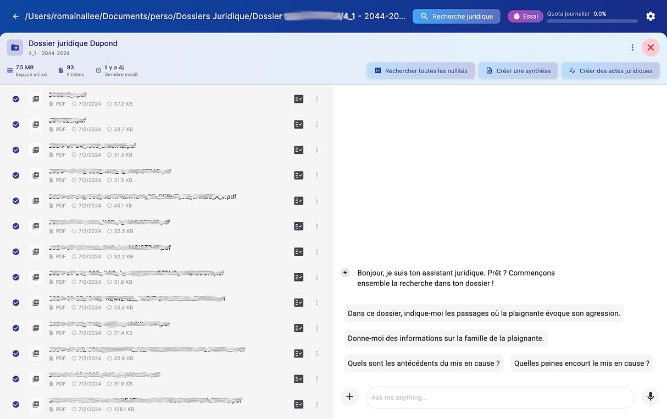Select the Créer une synthèse action
667x419 pixels.
pos(518,71)
